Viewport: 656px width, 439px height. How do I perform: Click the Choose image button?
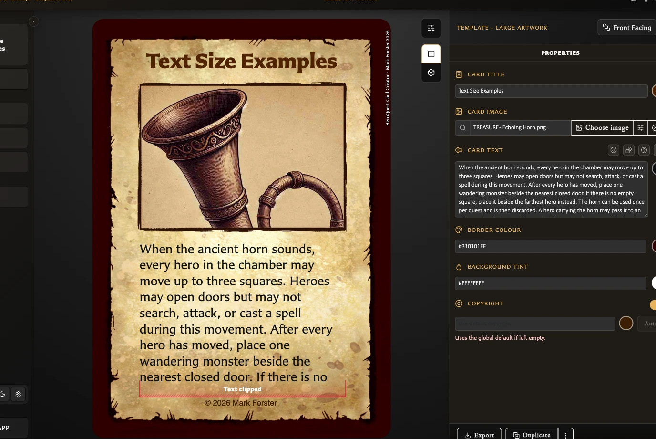pyautogui.click(x=602, y=128)
